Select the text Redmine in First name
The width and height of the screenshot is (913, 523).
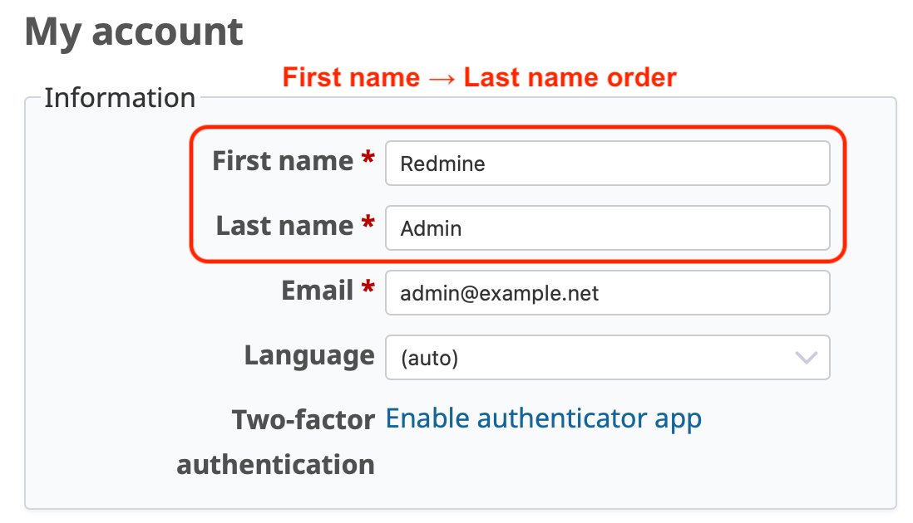click(442, 164)
